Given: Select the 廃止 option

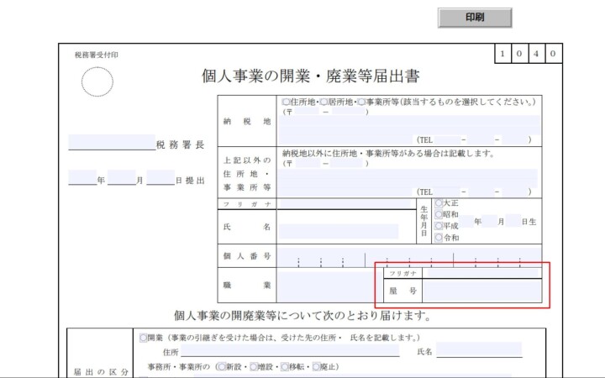Looking at the screenshot, I should pyautogui.click(x=317, y=367).
